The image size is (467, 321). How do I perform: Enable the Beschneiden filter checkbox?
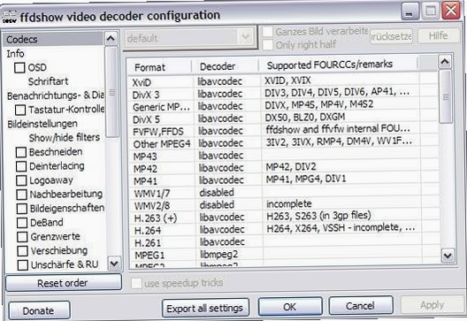pyautogui.click(x=21, y=152)
